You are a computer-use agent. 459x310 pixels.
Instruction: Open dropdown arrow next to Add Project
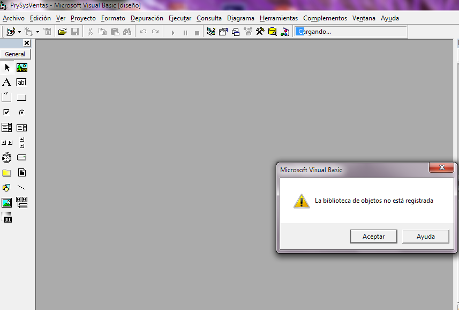point(19,32)
